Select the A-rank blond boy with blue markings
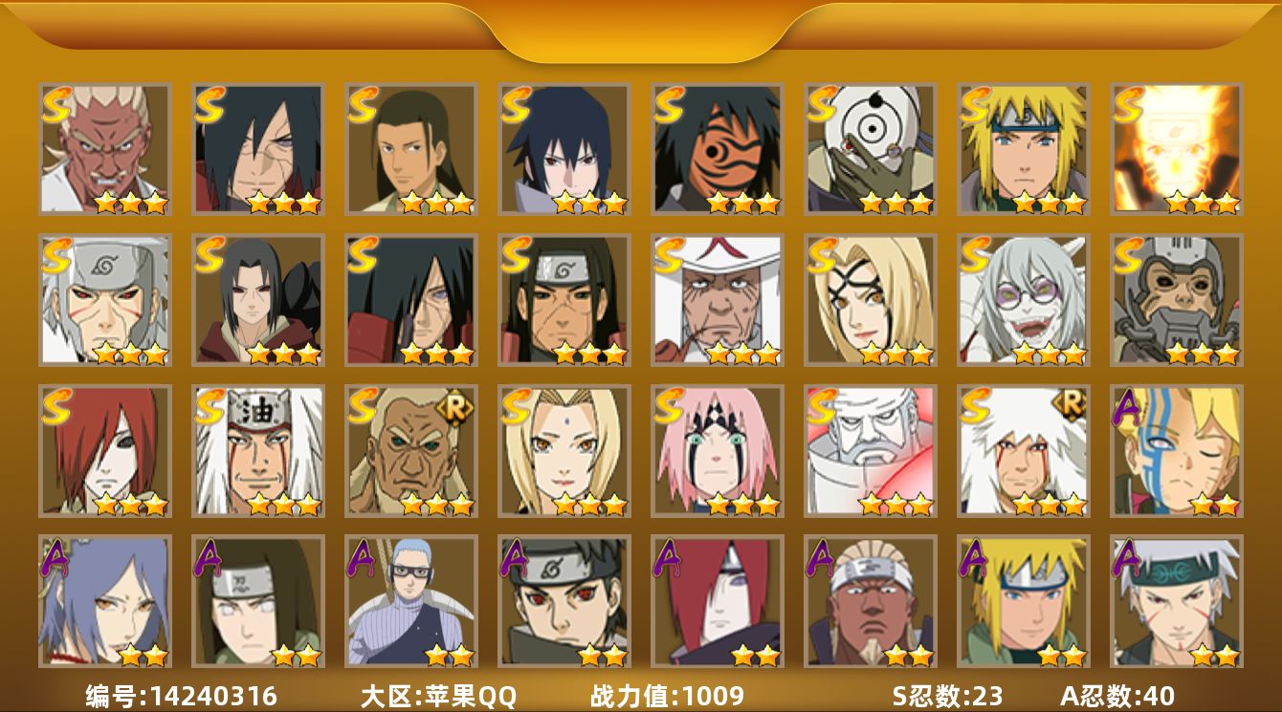This screenshot has width=1282, height=712. coord(1177,450)
